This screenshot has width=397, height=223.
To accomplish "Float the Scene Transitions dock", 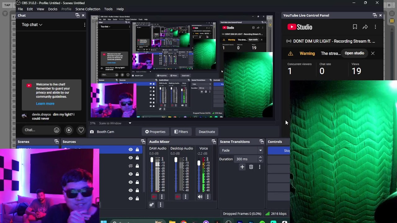I will tap(261, 142).
